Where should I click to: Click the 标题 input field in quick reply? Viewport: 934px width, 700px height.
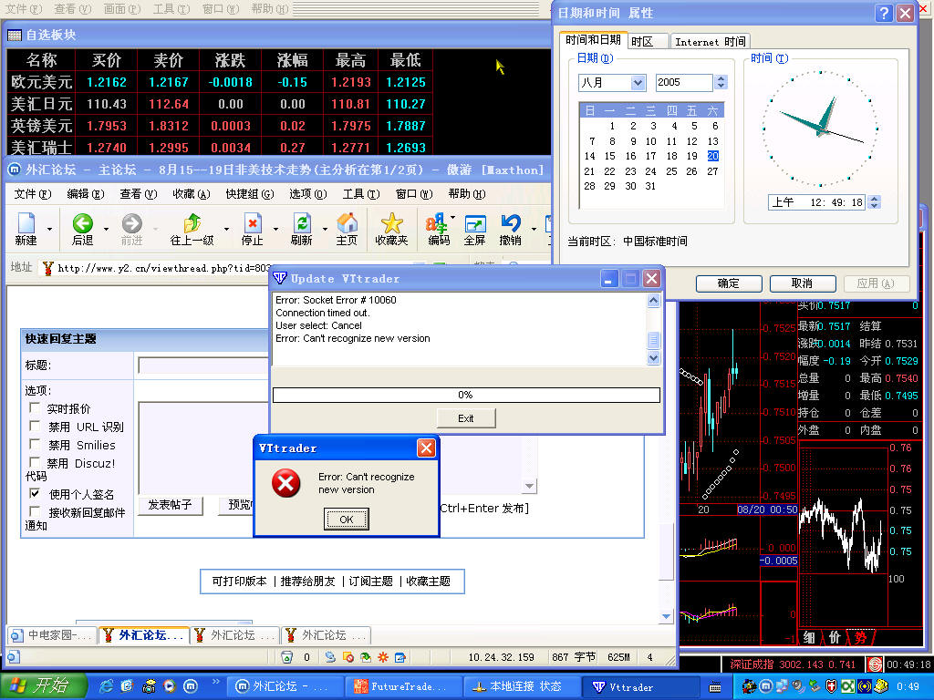coord(203,365)
